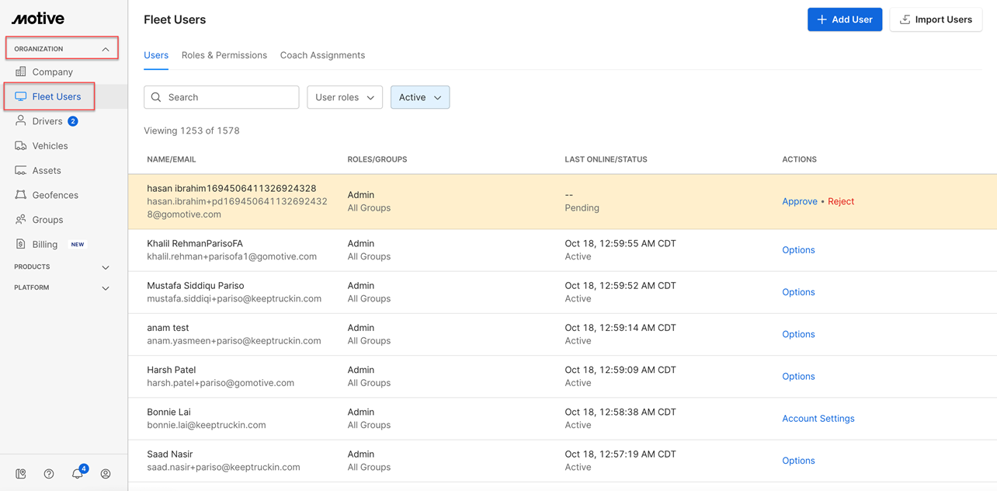Open the Company section icon
Image resolution: width=997 pixels, height=491 pixels.
pos(21,71)
